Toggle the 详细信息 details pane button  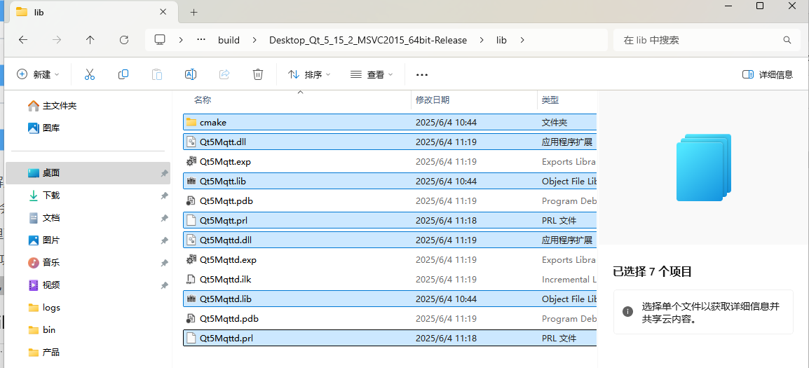[768, 74]
